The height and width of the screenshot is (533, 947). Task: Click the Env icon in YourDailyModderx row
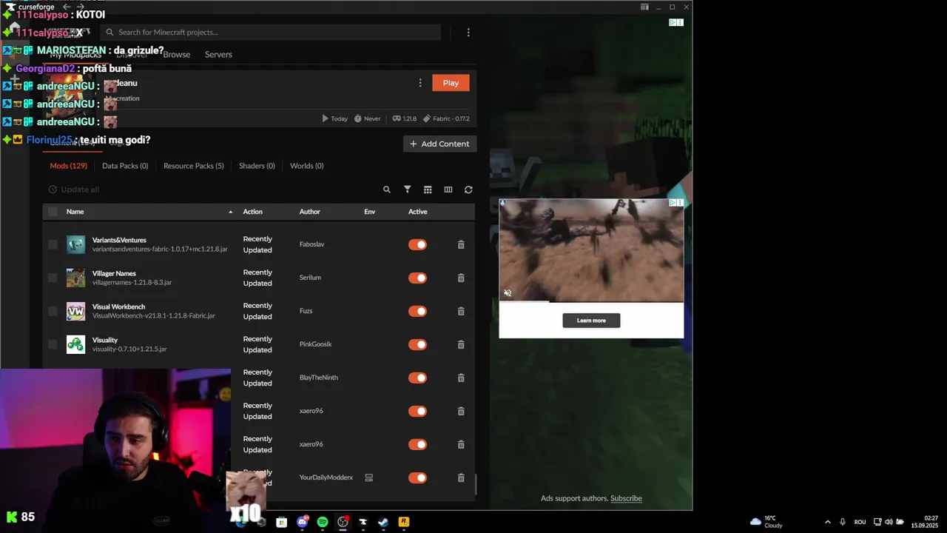tap(368, 477)
